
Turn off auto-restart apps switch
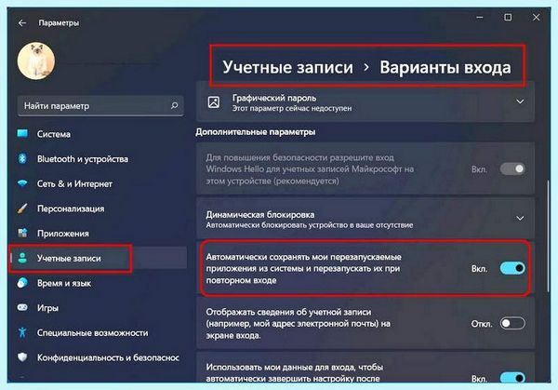[512, 268]
